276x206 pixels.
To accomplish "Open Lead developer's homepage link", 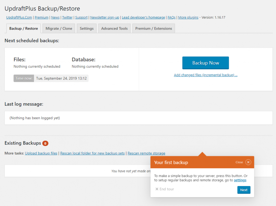I will [x=143, y=17].
